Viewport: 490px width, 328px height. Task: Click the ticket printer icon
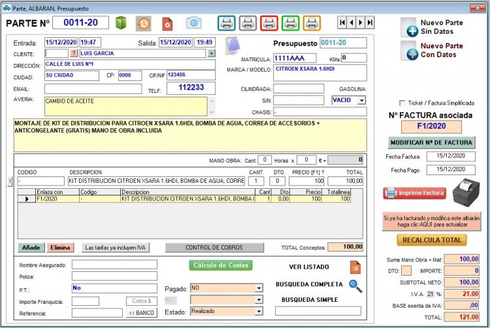(x=466, y=193)
